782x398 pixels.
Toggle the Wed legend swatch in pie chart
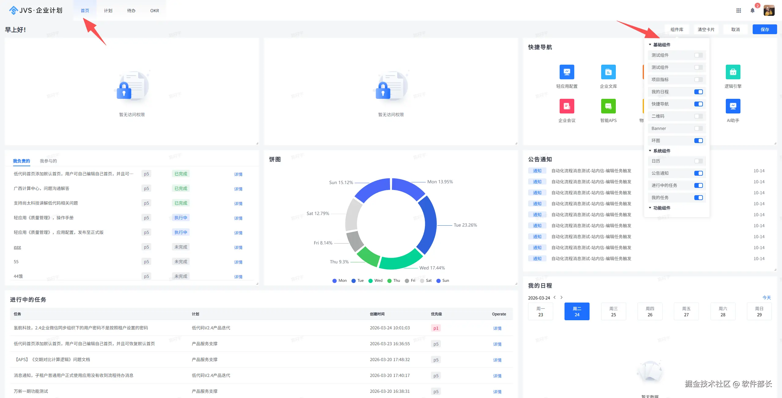(x=371, y=281)
